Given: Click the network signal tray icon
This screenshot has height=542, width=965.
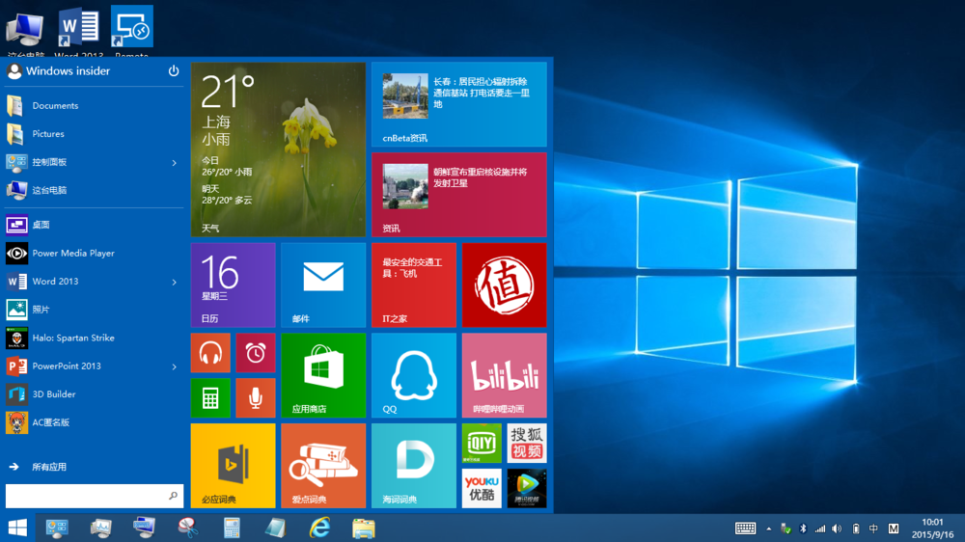Looking at the screenshot, I should pos(820,528).
